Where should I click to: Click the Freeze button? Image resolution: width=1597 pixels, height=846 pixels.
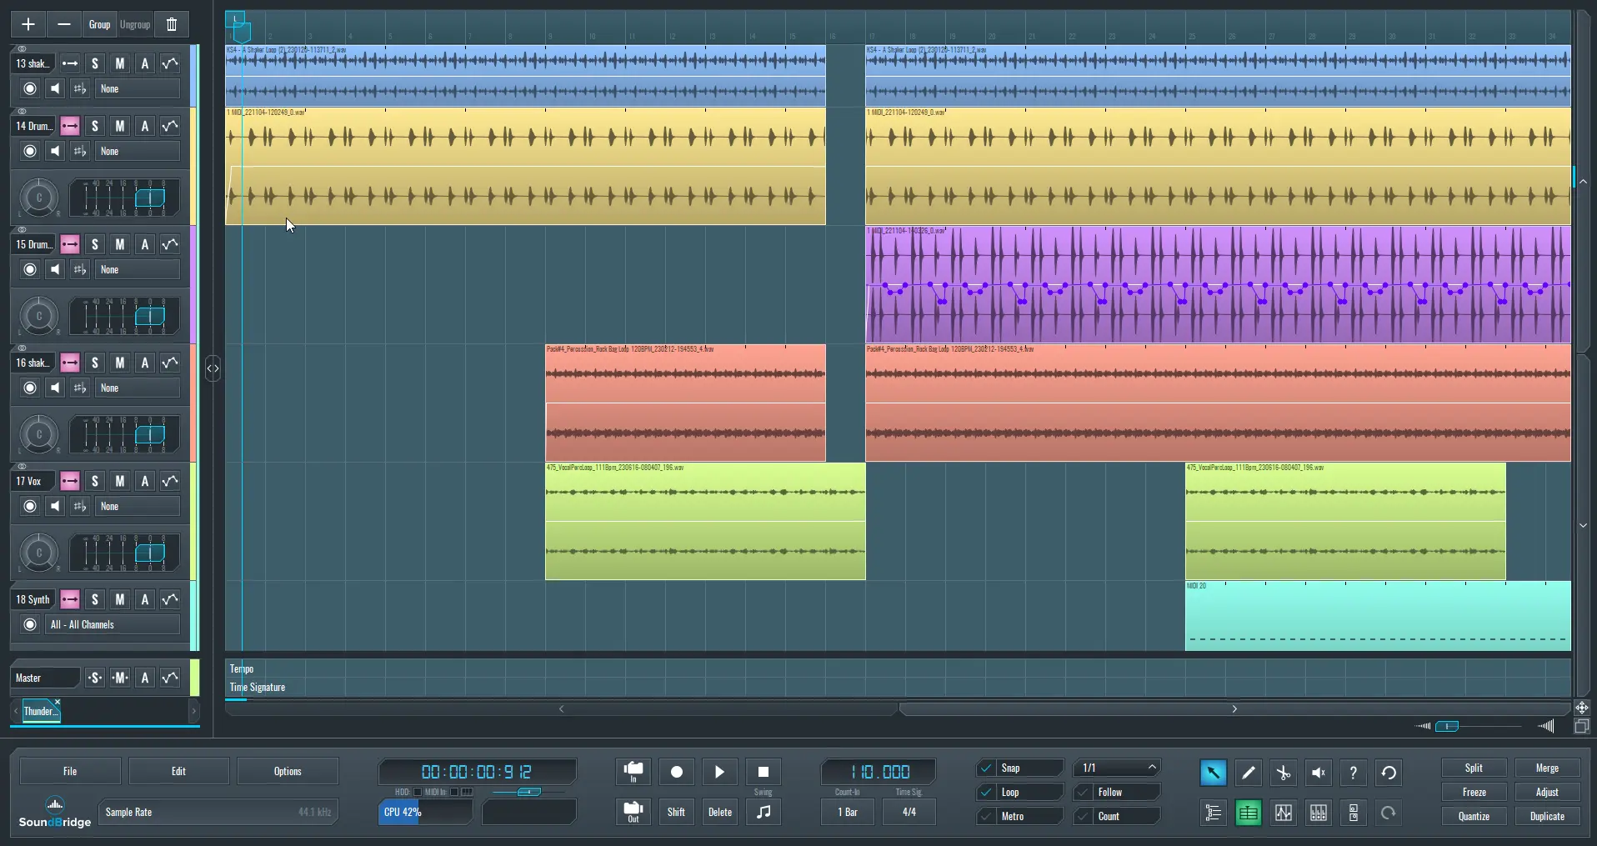click(x=1474, y=793)
